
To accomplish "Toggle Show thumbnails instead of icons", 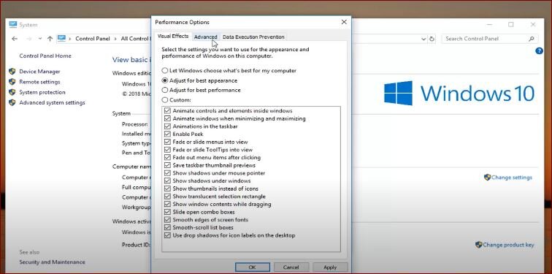I will pos(167,189).
